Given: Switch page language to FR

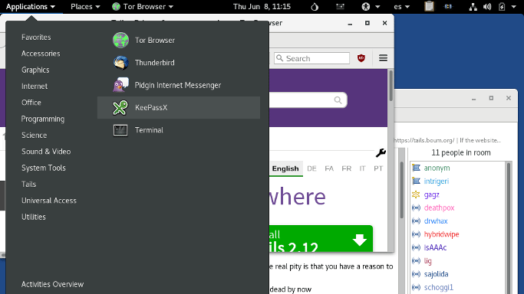Looking at the screenshot, I should click(346, 168).
